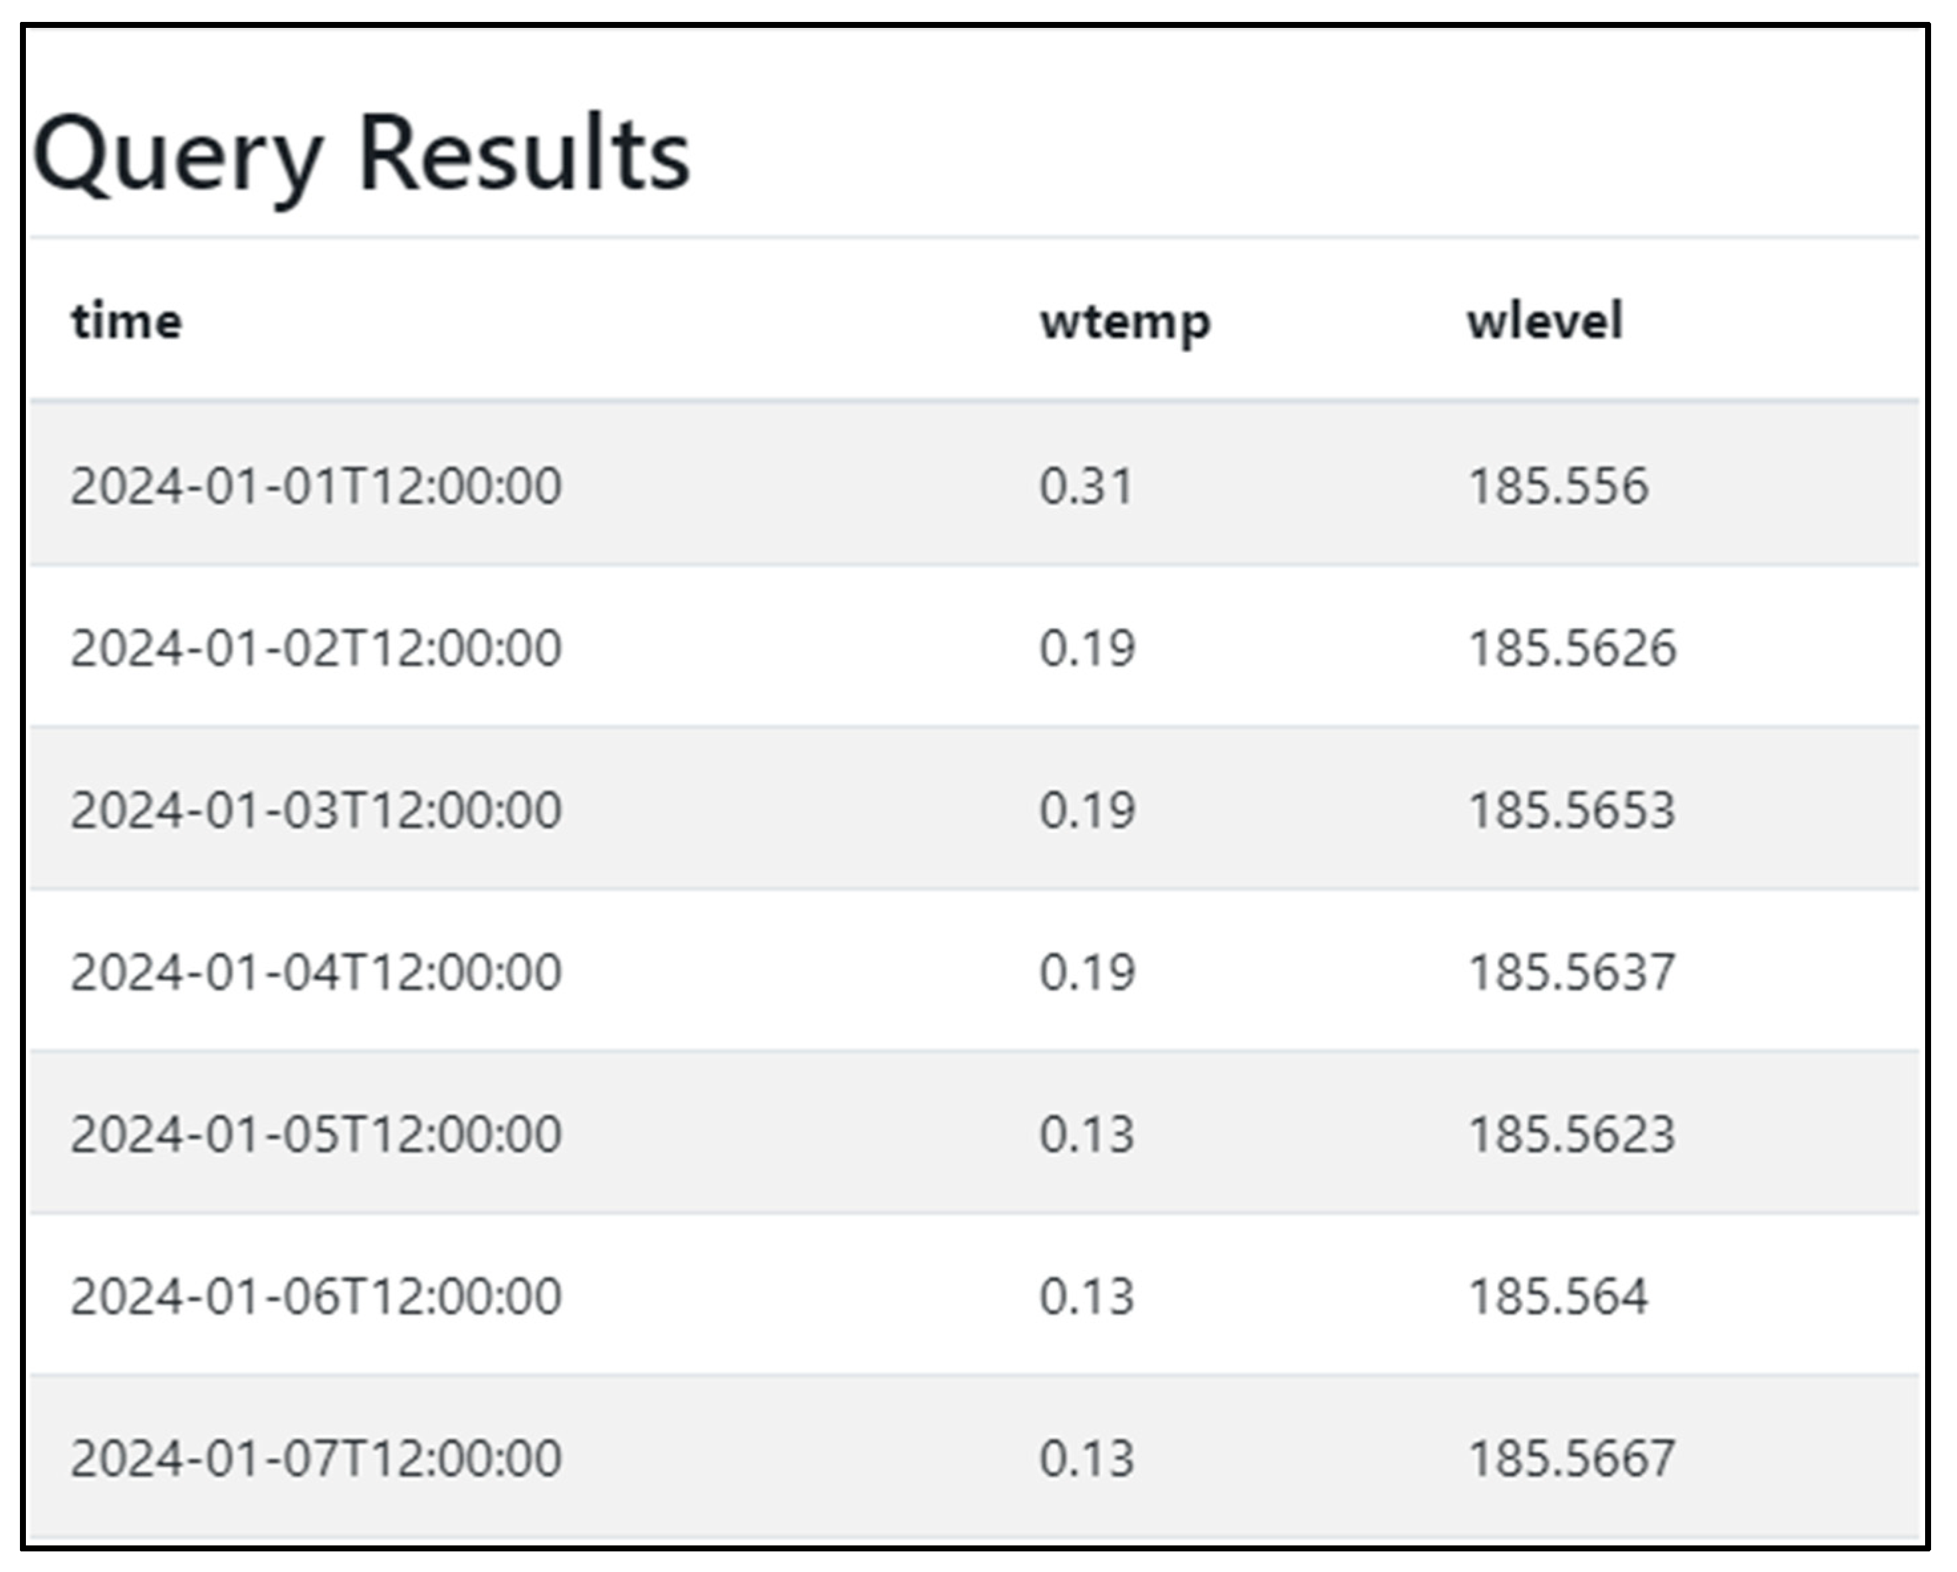Screen dimensions: 1957x1572
Task: Select the 2024-01-05T12:00:00 time cell
Action: coord(316,1133)
